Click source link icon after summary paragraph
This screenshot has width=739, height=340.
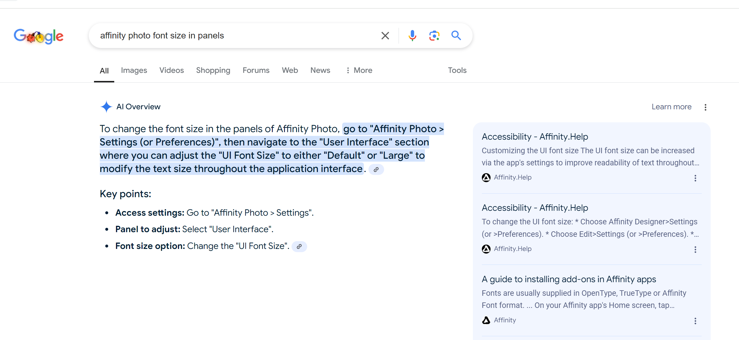pos(376,169)
